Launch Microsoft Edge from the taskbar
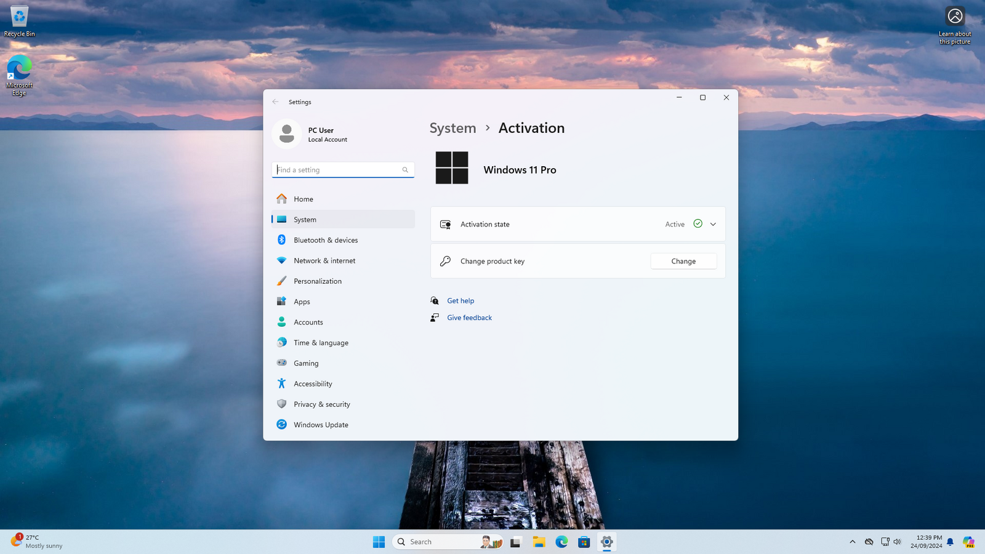 click(x=561, y=542)
